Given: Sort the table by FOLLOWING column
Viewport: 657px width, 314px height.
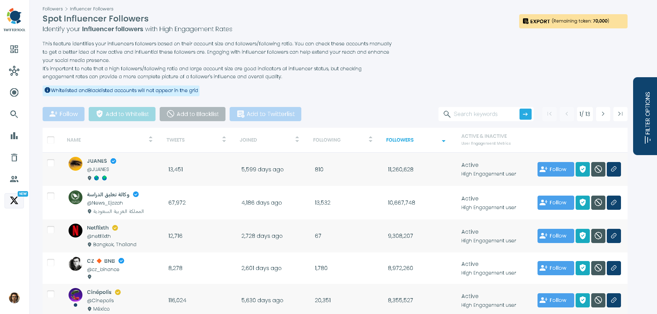Looking at the screenshot, I should pyautogui.click(x=371, y=140).
